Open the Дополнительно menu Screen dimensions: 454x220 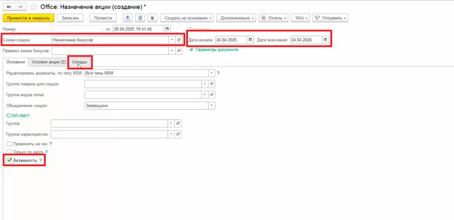pyautogui.click(x=236, y=18)
